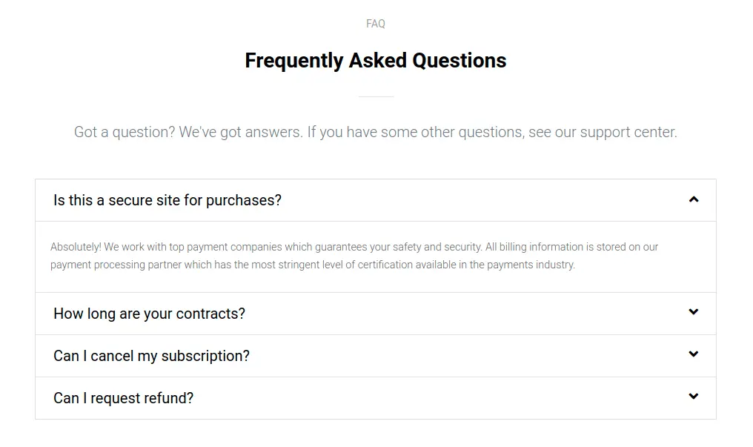Click the down arrow for 'Can I request refund?'

click(x=694, y=397)
